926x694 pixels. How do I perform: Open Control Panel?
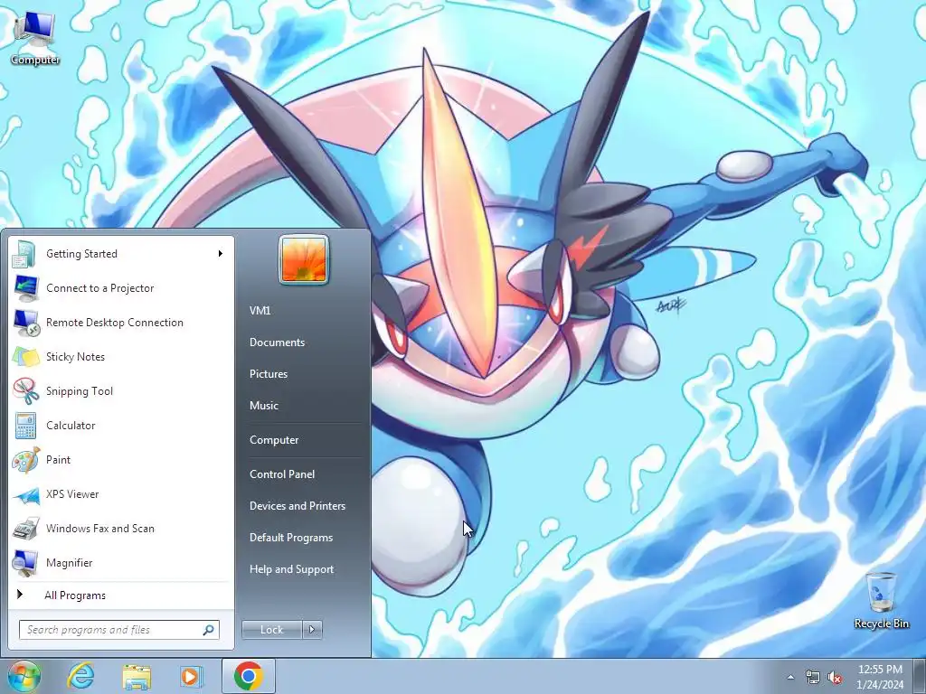coord(282,474)
